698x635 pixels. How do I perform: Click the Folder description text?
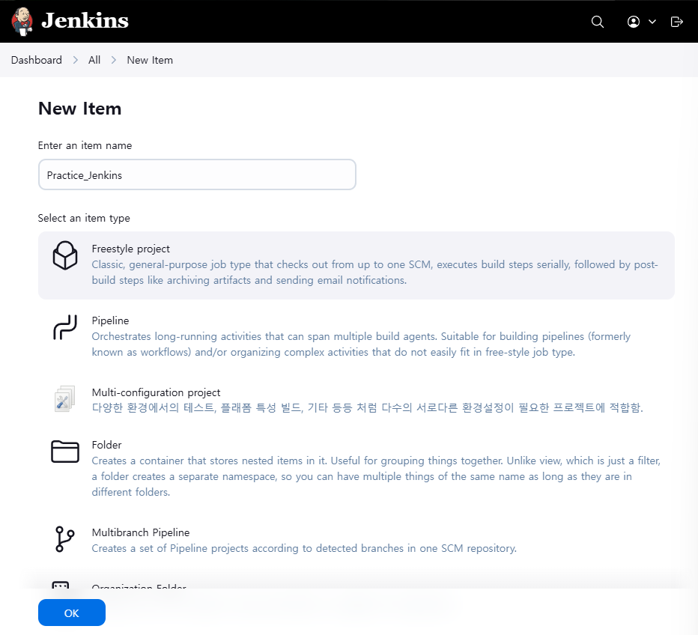coord(376,476)
